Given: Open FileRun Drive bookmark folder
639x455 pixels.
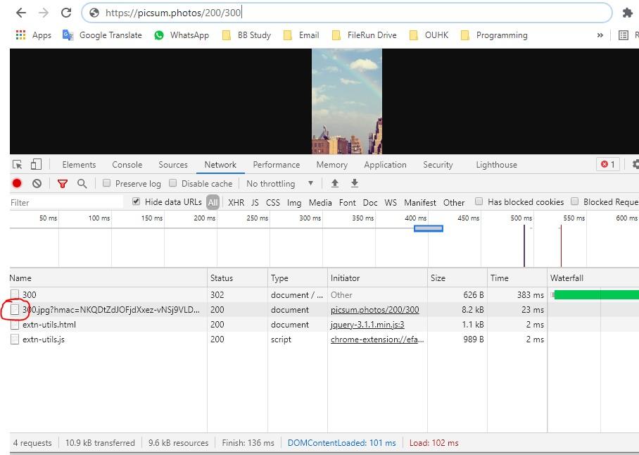Looking at the screenshot, I should tap(365, 35).
